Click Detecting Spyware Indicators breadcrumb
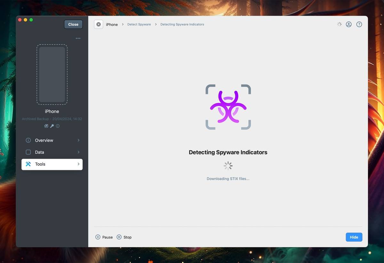 coord(182,24)
